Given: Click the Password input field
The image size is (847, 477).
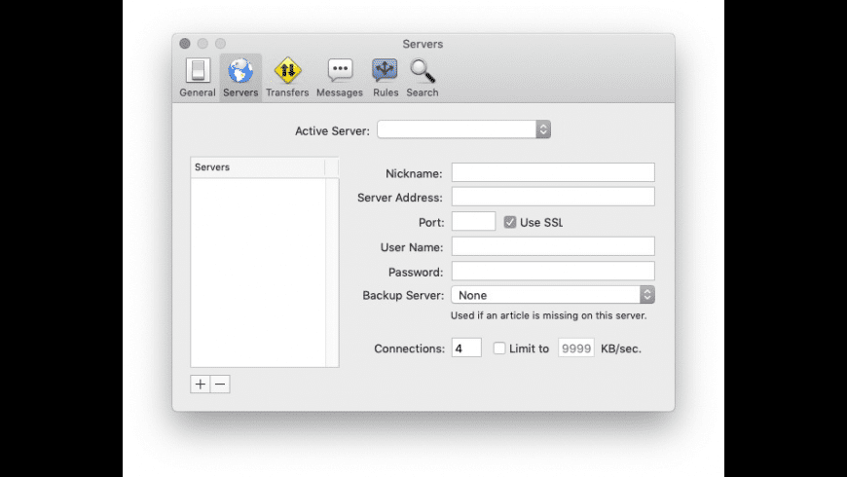Looking at the screenshot, I should click(x=553, y=272).
